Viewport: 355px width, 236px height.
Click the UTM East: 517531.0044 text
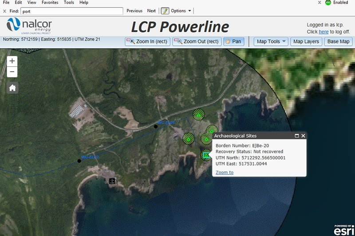(x=241, y=164)
